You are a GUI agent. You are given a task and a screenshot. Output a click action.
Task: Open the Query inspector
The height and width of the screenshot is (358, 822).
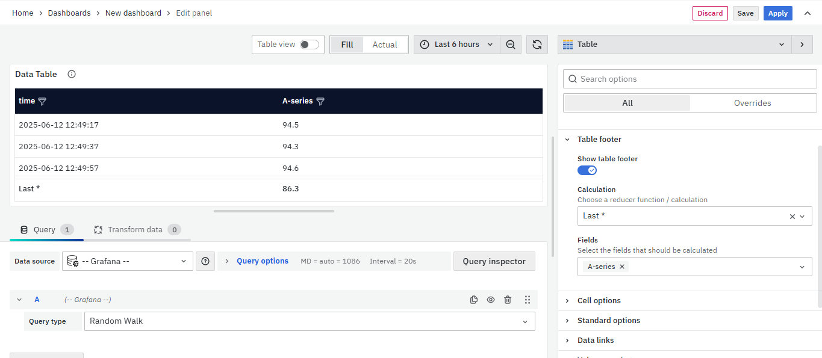pyautogui.click(x=494, y=261)
